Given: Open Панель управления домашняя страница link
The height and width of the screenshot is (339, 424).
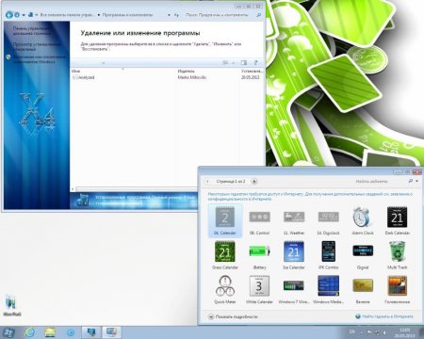Looking at the screenshot, I should (x=31, y=30).
